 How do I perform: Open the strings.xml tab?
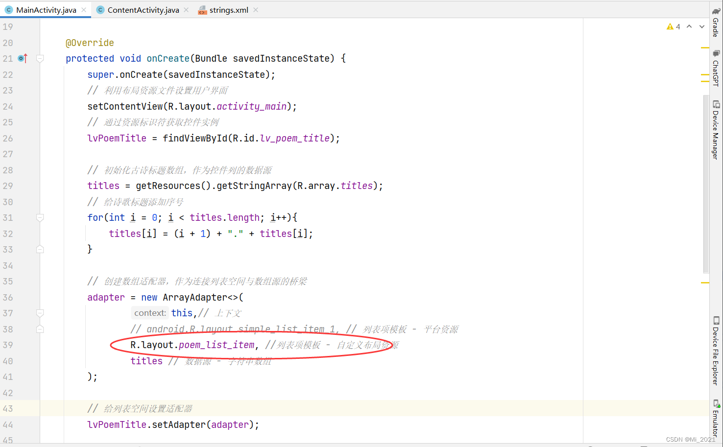tap(229, 10)
